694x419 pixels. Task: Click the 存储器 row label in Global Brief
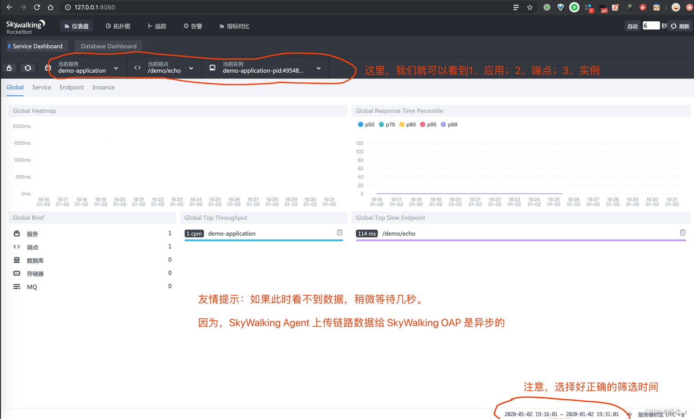click(35, 274)
